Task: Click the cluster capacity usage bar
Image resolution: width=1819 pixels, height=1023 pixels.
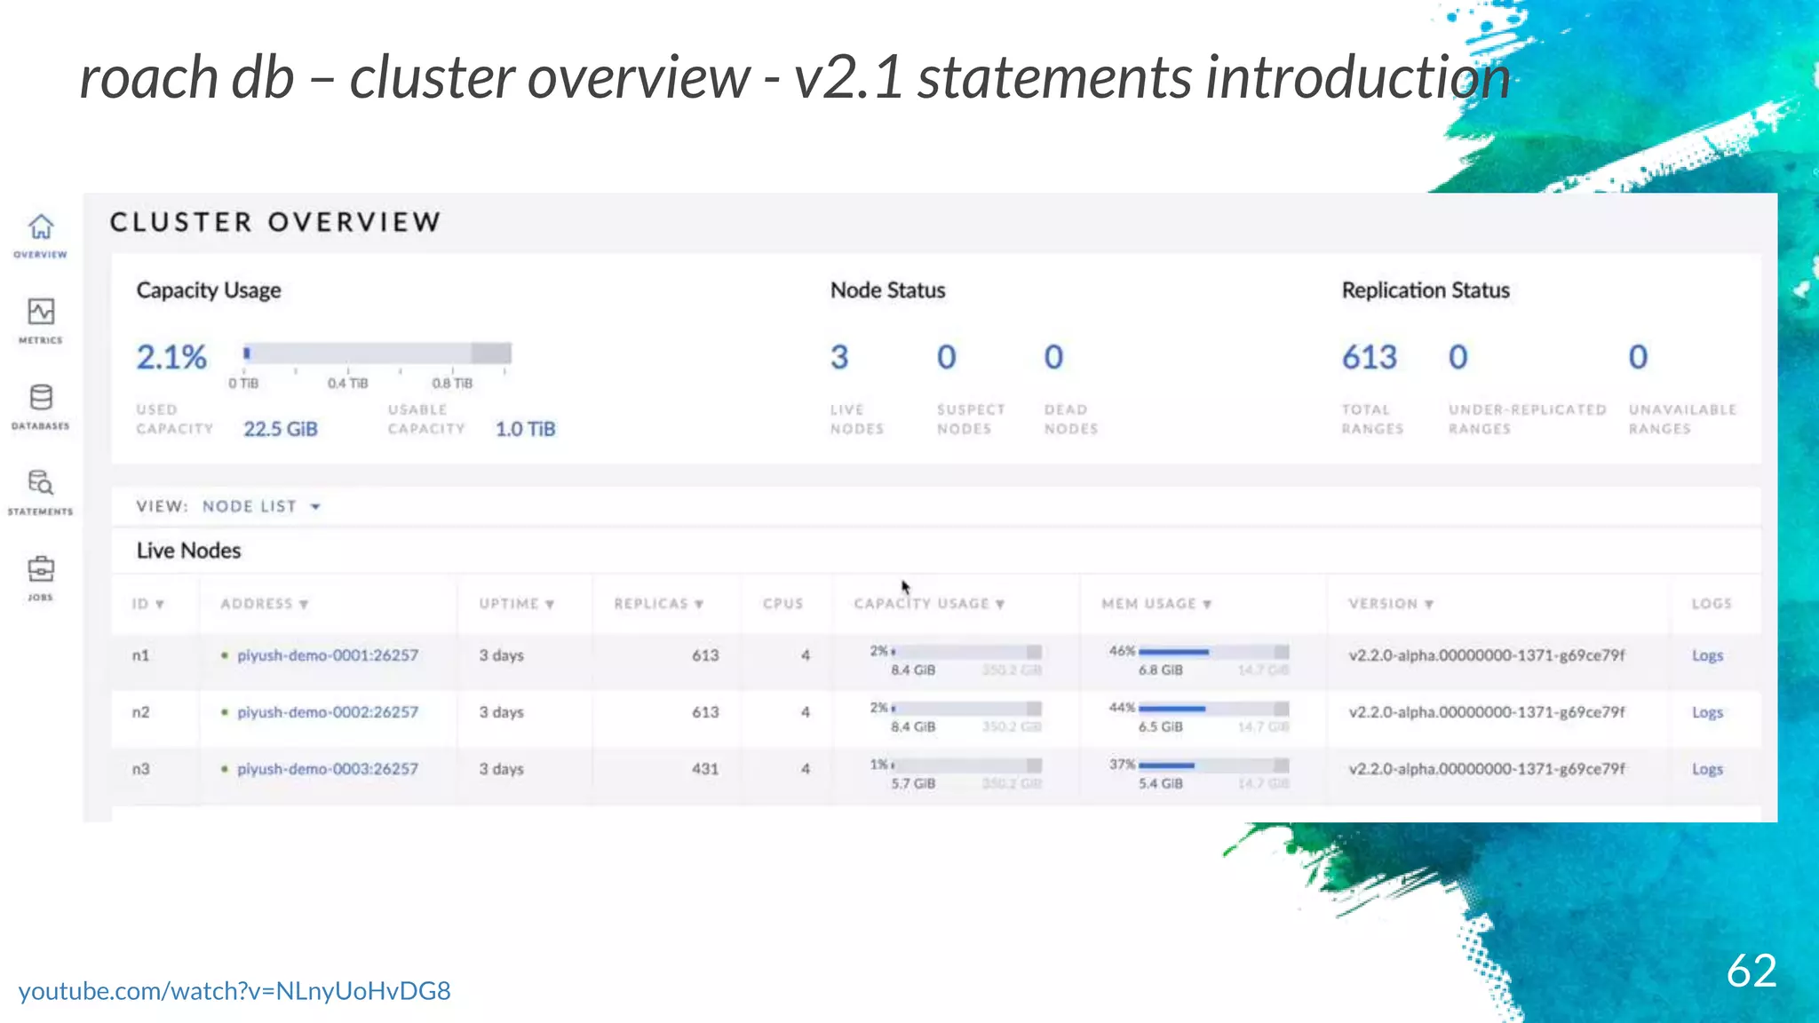Action: pyautogui.click(x=377, y=353)
